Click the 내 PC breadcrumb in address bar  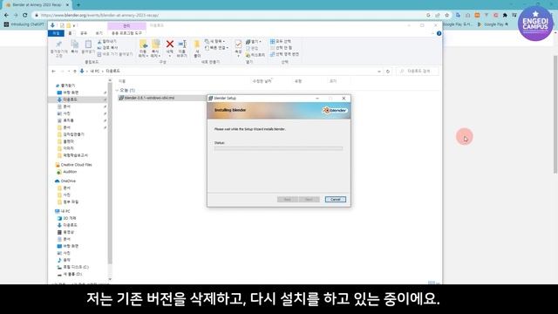pos(95,72)
